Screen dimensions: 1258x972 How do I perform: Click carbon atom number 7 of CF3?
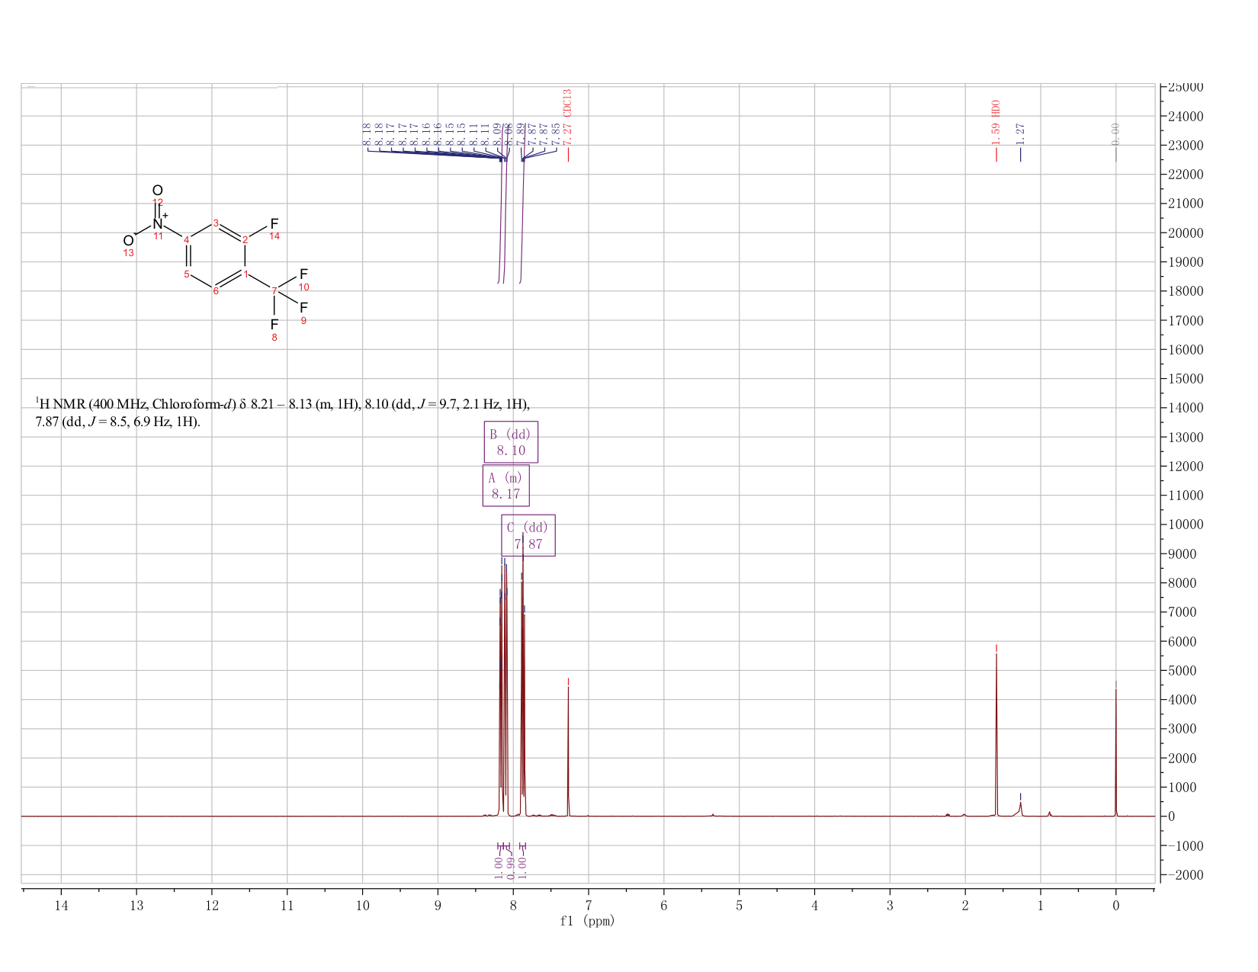274,290
